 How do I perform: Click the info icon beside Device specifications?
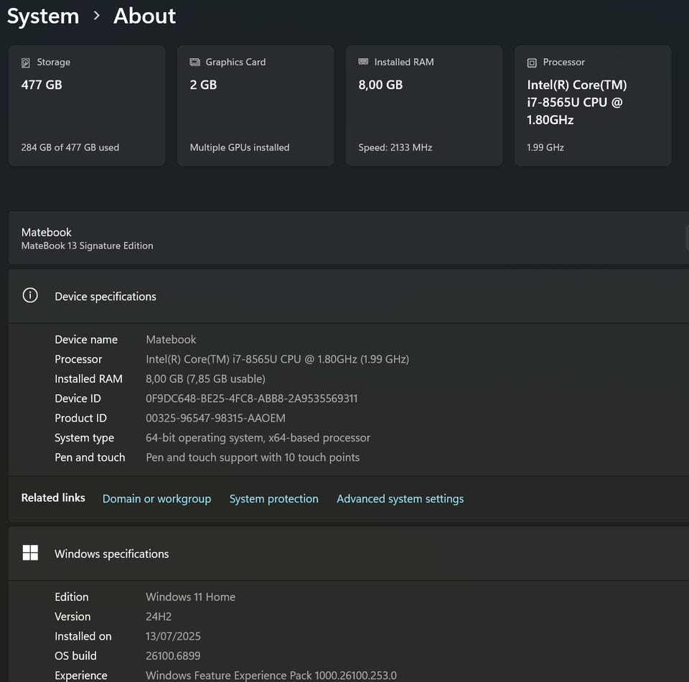click(x=30, y=296)
